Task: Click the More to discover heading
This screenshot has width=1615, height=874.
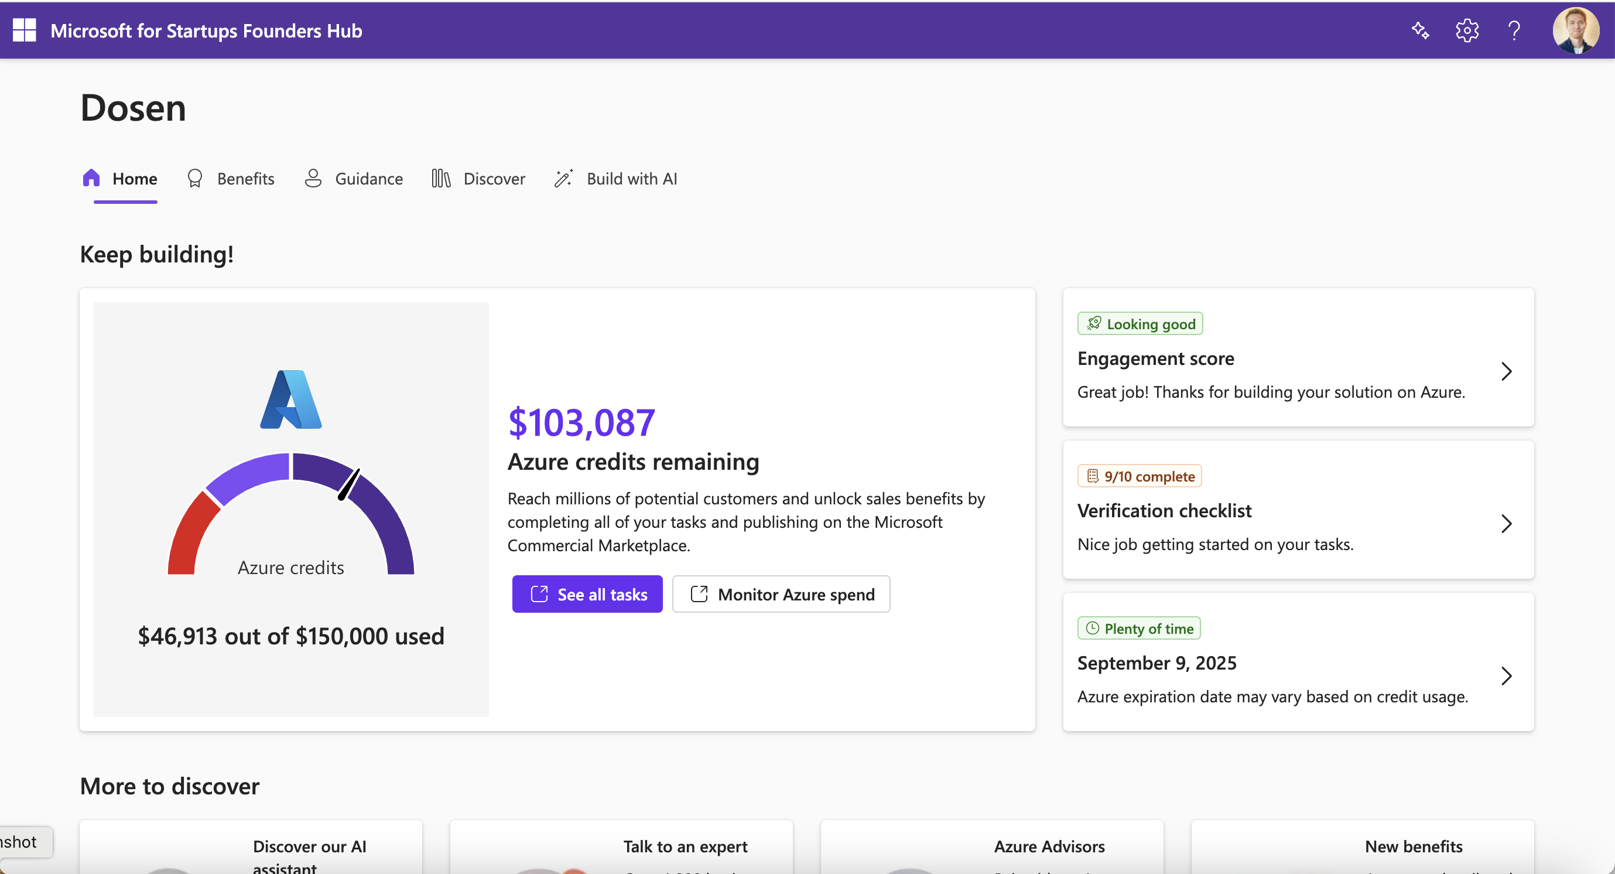Action: pyautogui.click(x=170, y=786)
